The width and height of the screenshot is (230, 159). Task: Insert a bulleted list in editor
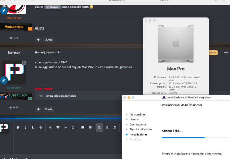(x=83, y=128)
